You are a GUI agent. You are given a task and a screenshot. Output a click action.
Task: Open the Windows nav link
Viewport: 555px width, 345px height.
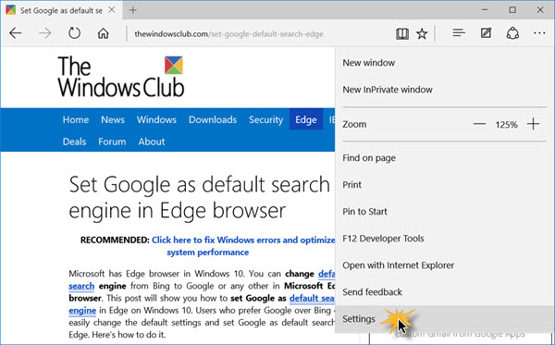[x=156, y=120]
